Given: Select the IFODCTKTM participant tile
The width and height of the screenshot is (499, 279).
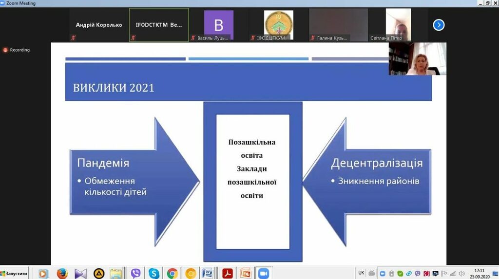Looking at the screenshot, I should [x=159, y=25].
